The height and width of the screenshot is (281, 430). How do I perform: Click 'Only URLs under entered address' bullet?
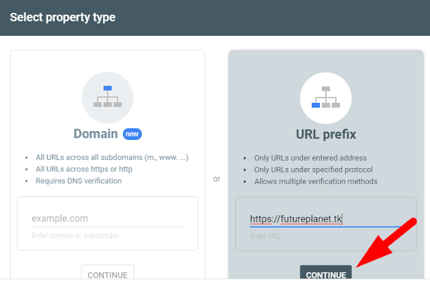310,158
